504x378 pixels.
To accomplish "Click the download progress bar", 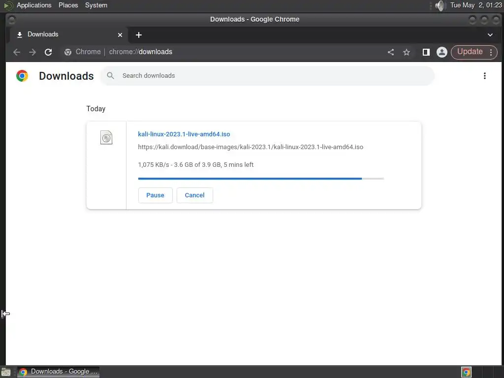I will pos(261,178).
